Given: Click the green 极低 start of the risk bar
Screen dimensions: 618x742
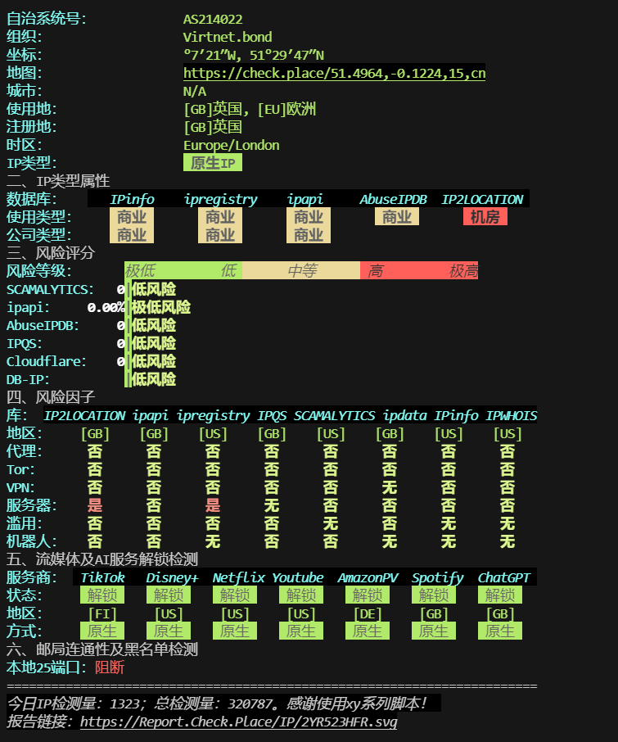Looking at the screenshot, I should pos(140,271).
